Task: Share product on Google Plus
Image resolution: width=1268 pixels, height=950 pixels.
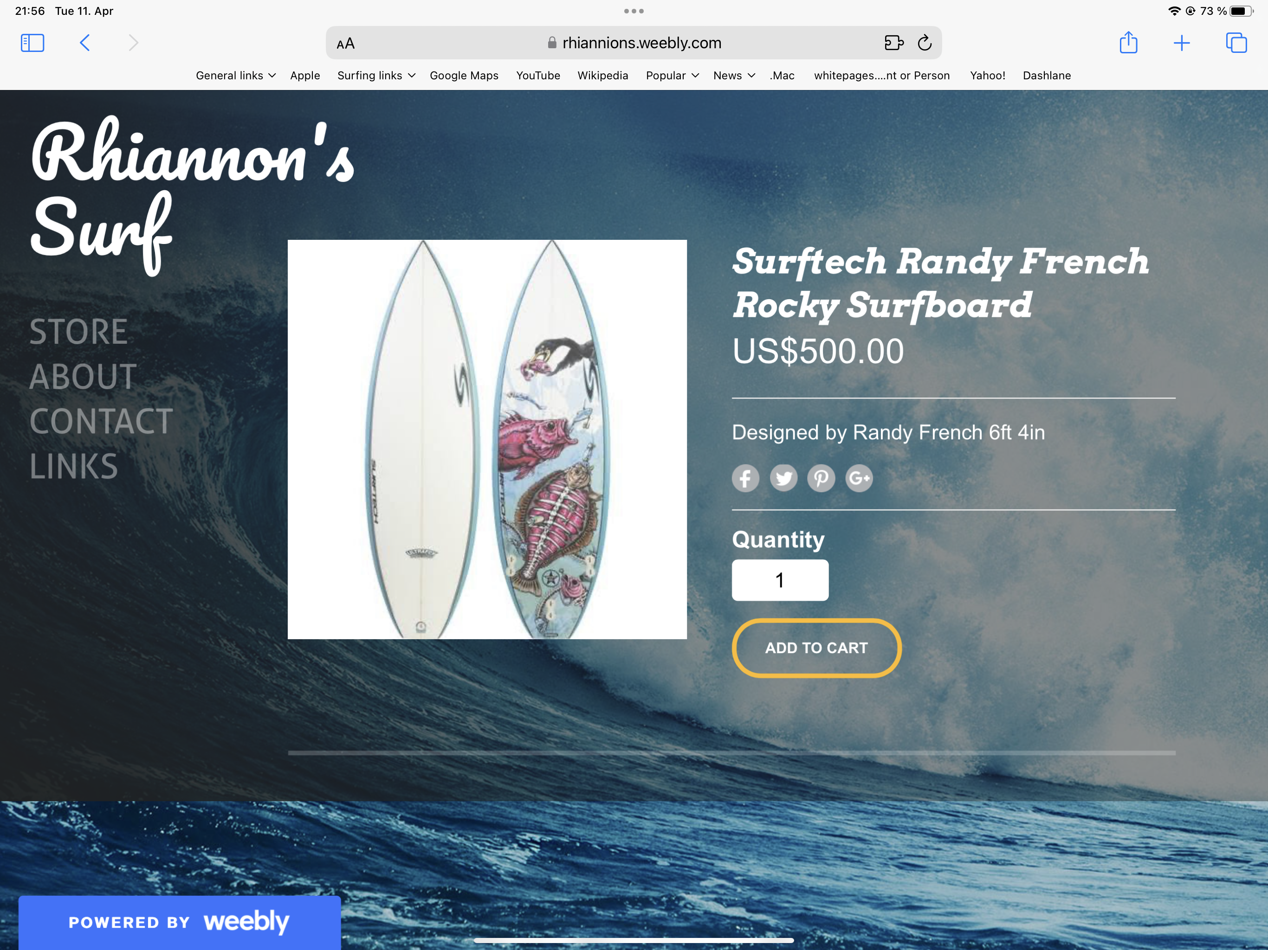Action: (859, 478)
